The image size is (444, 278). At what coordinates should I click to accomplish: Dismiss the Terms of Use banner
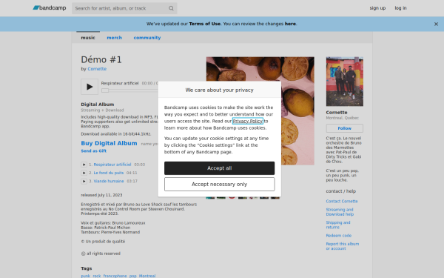click(x=436, y=24)
